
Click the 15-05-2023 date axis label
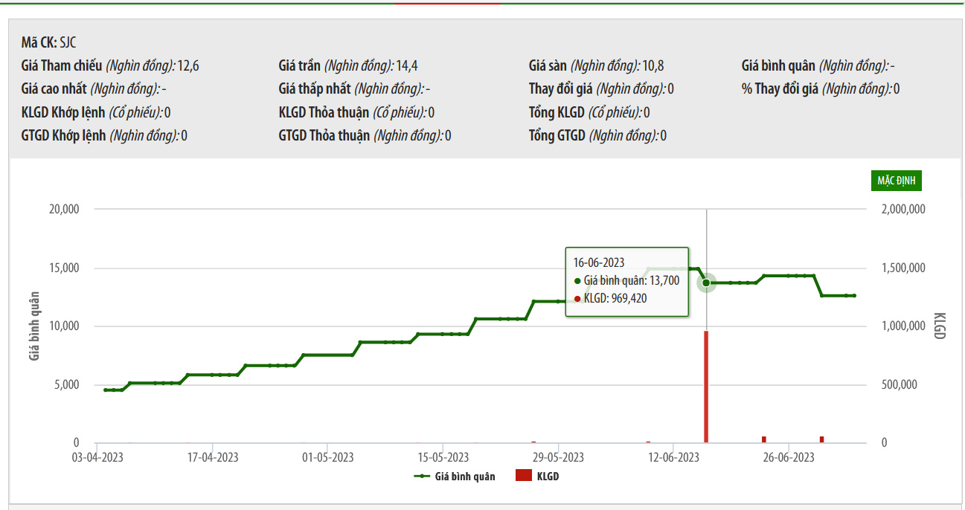coord(443,457)
